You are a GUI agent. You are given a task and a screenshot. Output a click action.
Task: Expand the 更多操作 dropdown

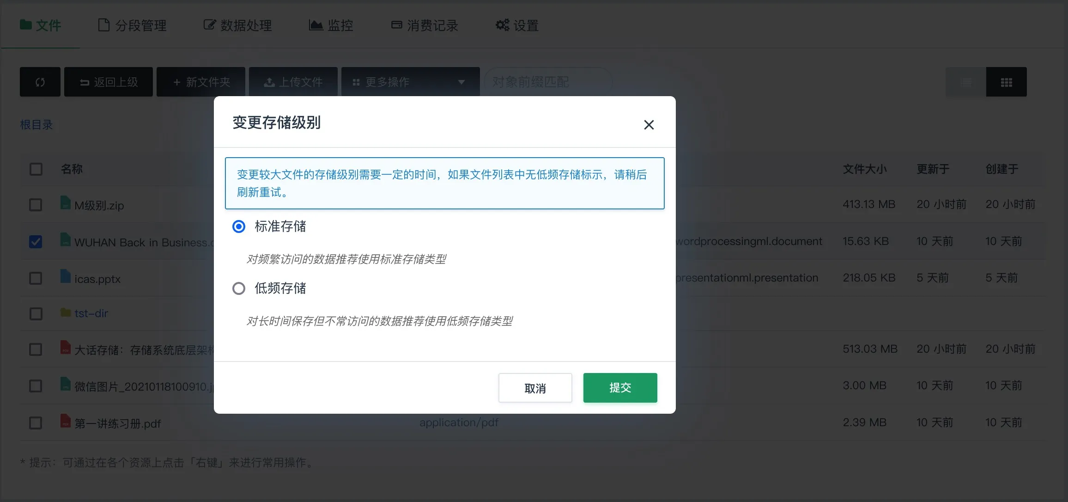[x=410, y=82]
